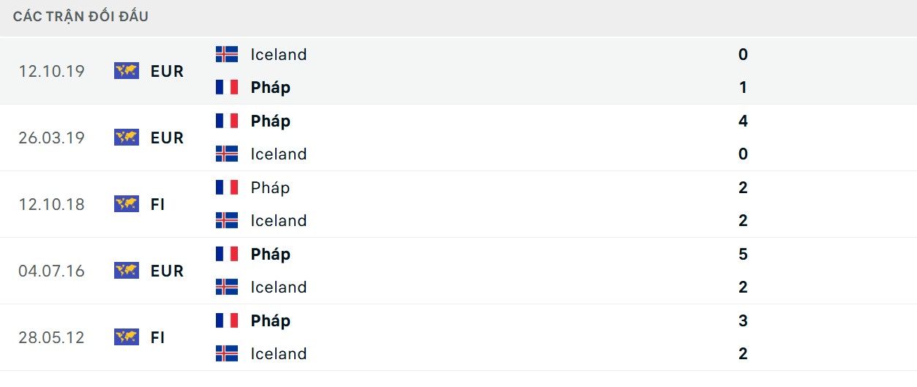Select Pháp team name in 12.10.18 match

[x=270, y=187]
